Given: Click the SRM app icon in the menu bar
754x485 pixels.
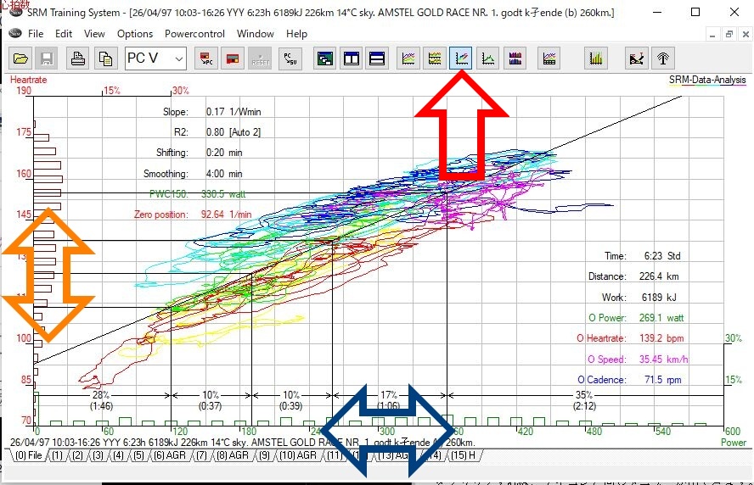Looking at the screenshot, I should pos(15,33).
